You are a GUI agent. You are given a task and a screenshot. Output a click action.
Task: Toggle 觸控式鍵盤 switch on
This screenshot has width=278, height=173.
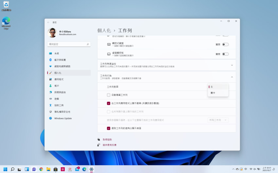click(x=225, y=45)
